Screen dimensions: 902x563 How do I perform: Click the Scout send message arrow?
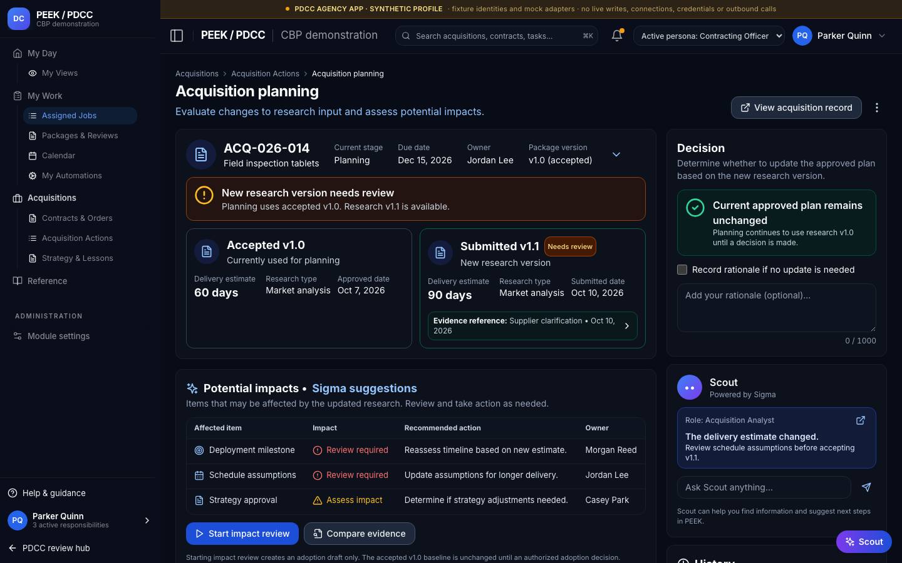click(x=866, y=487)
